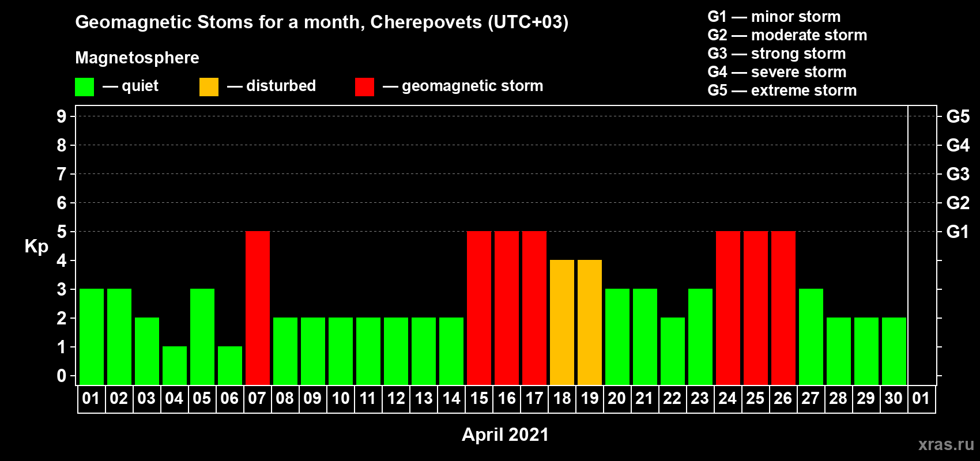Click the '0' value on Kp axis
This screenshot has height=461, width=980.
(x=62, y=376)
